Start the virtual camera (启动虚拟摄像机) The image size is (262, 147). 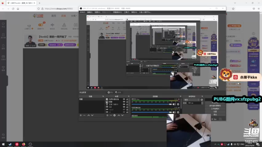pyautogui.click(x=215, y=106)
